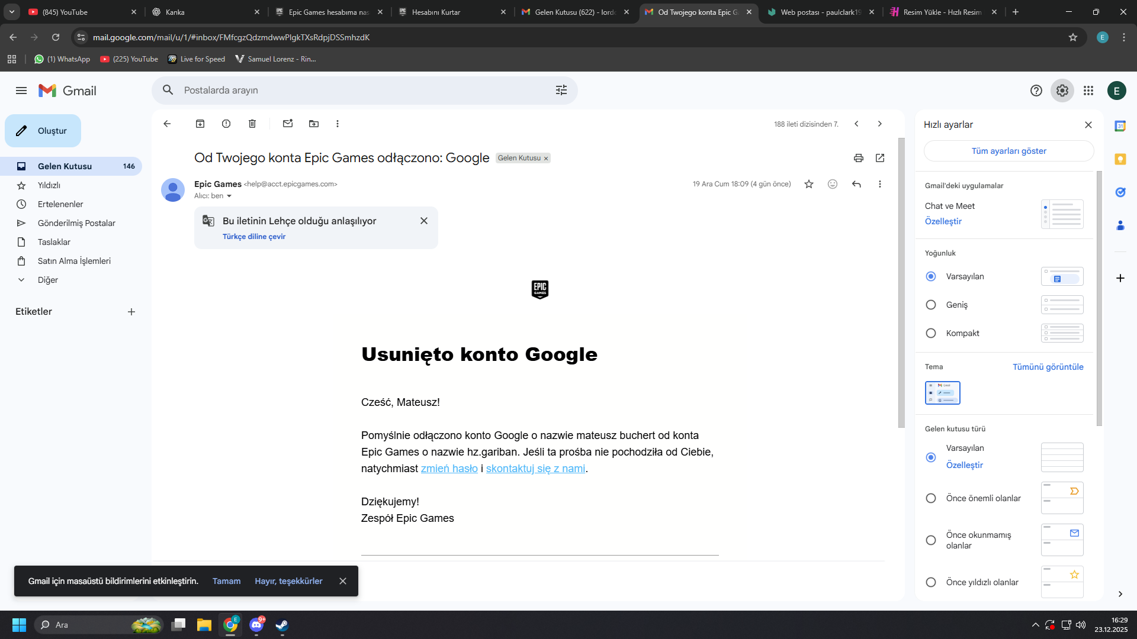
Task: Switch to Hesabını Kurtar tab
Action: pyautogui.click(x=452, y=12)
